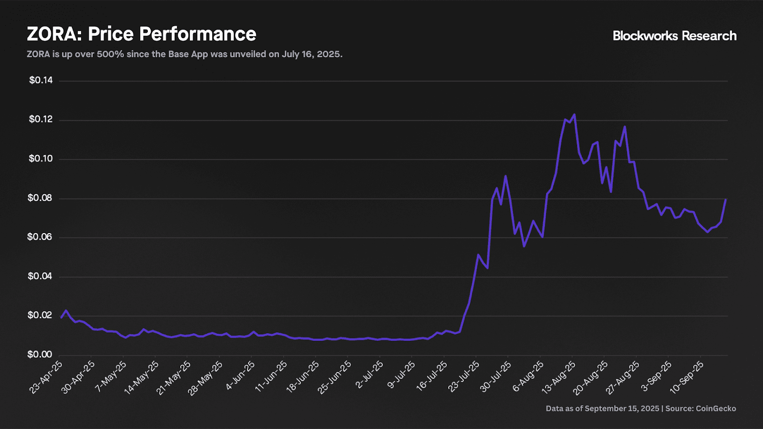
Task: Click the '28-May-25' date label
Action: click(206, 377)
